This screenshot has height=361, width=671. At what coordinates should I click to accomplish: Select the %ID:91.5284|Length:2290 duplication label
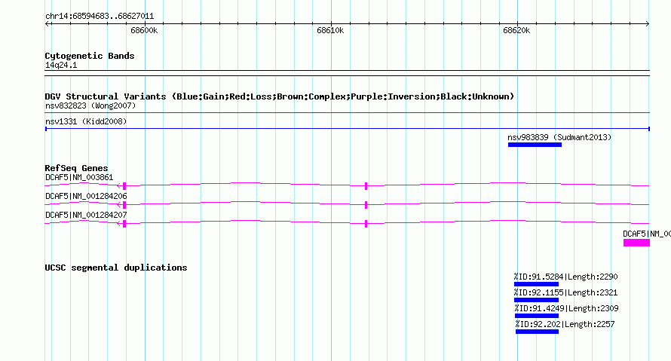565,277
